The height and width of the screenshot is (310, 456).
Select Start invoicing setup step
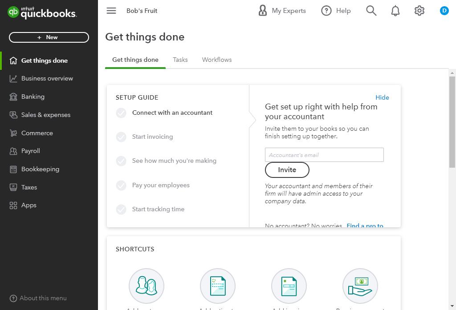click(x=152, y=137)
